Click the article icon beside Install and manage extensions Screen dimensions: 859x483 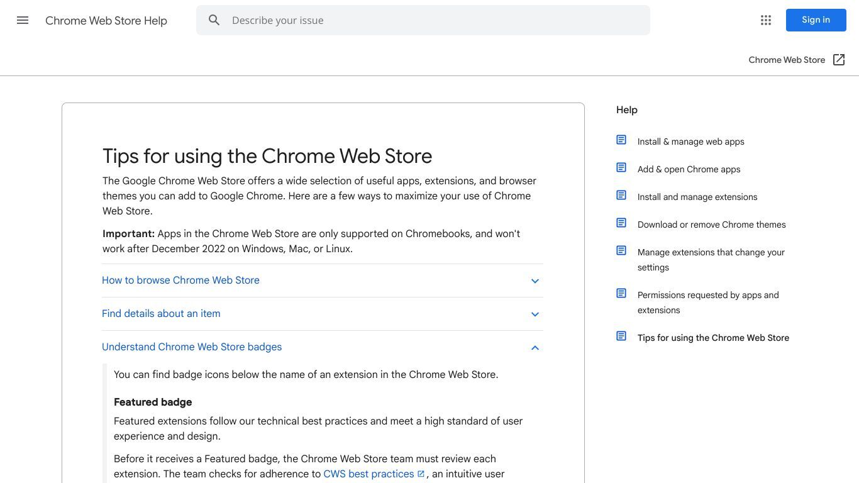tap(621, 195)
